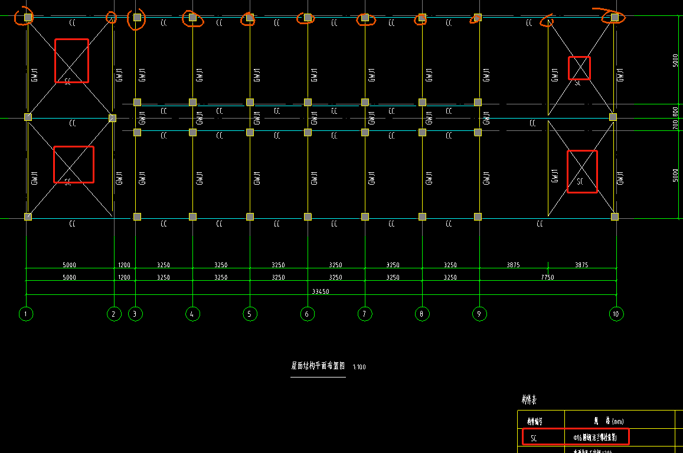The width and height of the screenshot is (683, 453).
Task: Select axis bubble number 7
Action: pyautogui.click(x=365, y=314)
